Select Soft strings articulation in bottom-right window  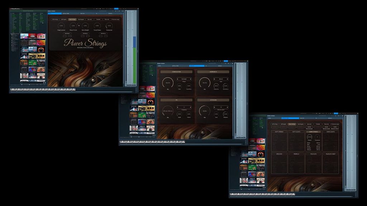click(275, 124)
